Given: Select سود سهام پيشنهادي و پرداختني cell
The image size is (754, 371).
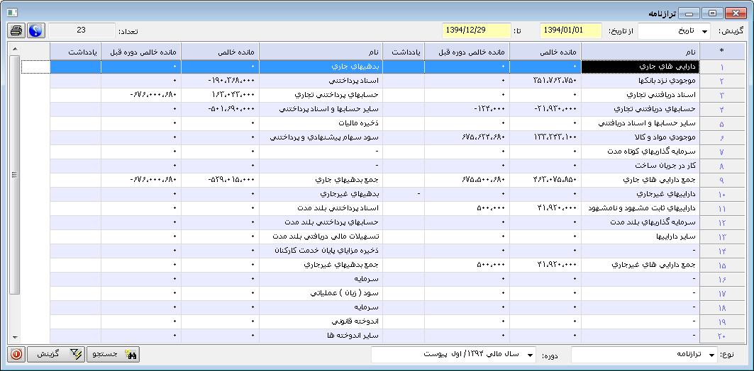Looking at the screenshot, I should pos(321,138).
